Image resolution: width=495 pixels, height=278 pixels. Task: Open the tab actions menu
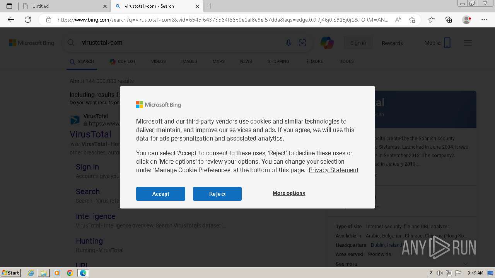pyautogui.click(x=9, y=6)
